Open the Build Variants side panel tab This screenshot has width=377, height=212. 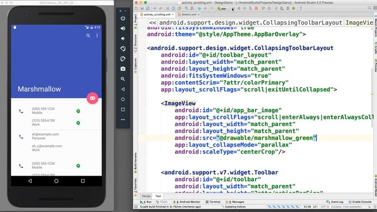tap(135, 163)
